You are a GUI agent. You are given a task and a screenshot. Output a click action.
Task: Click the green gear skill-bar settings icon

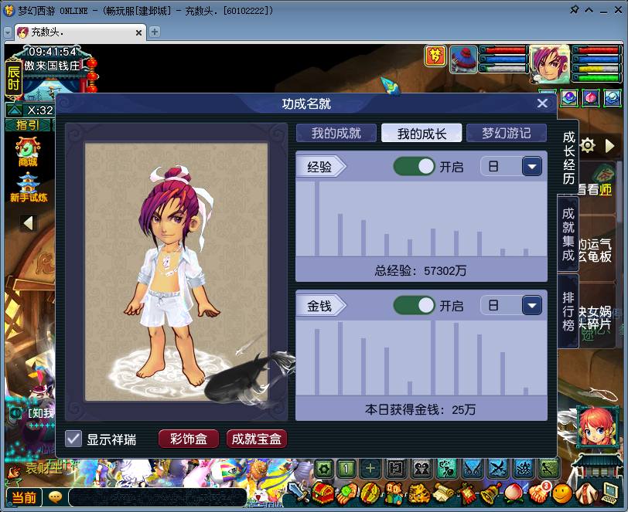[324, 468]
